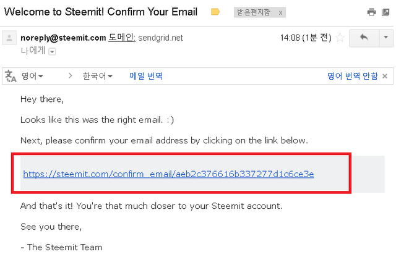The width and height of the screenshot is (396, 265).
Task: Click the 도메인 underlined text
Action: pyautogui.click(x=122, y=38)
